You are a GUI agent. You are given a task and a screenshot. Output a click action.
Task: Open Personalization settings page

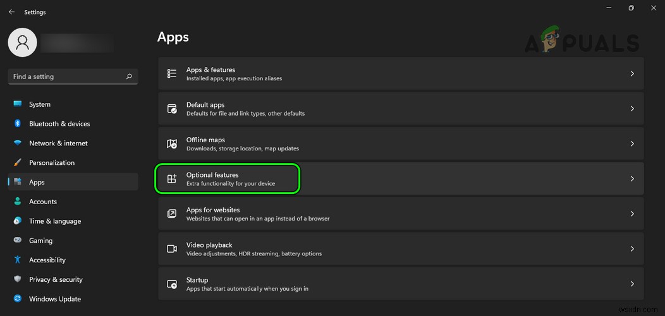pos(52,162)
